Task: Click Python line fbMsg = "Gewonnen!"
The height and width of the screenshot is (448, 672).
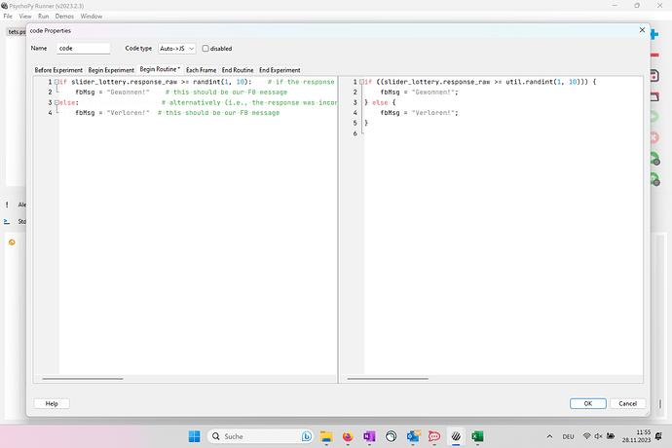Action: click(x=112, y=93)
